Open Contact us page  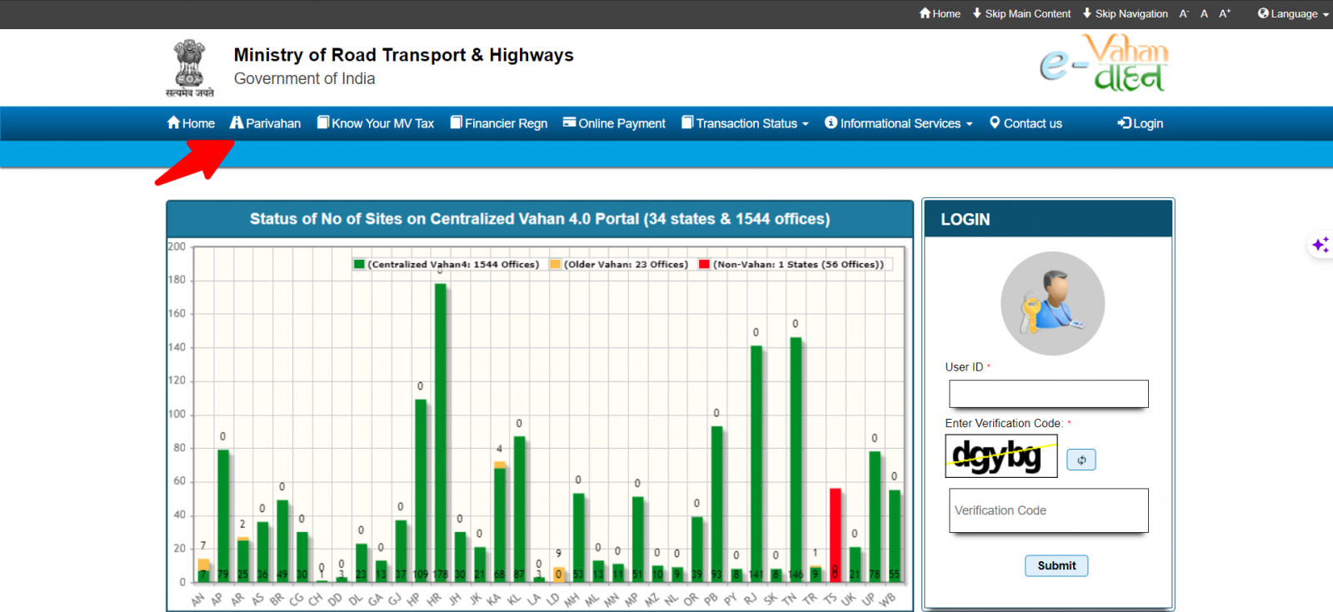pyautogui.click(x=1026, y=123)
